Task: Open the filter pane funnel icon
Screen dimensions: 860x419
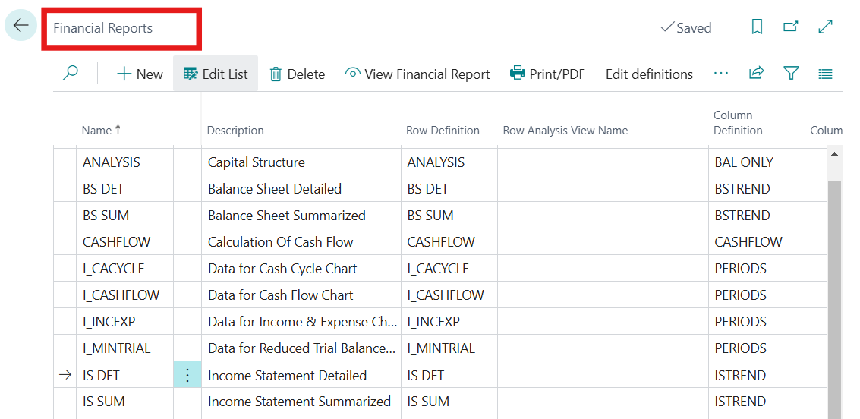Action: 791,74
